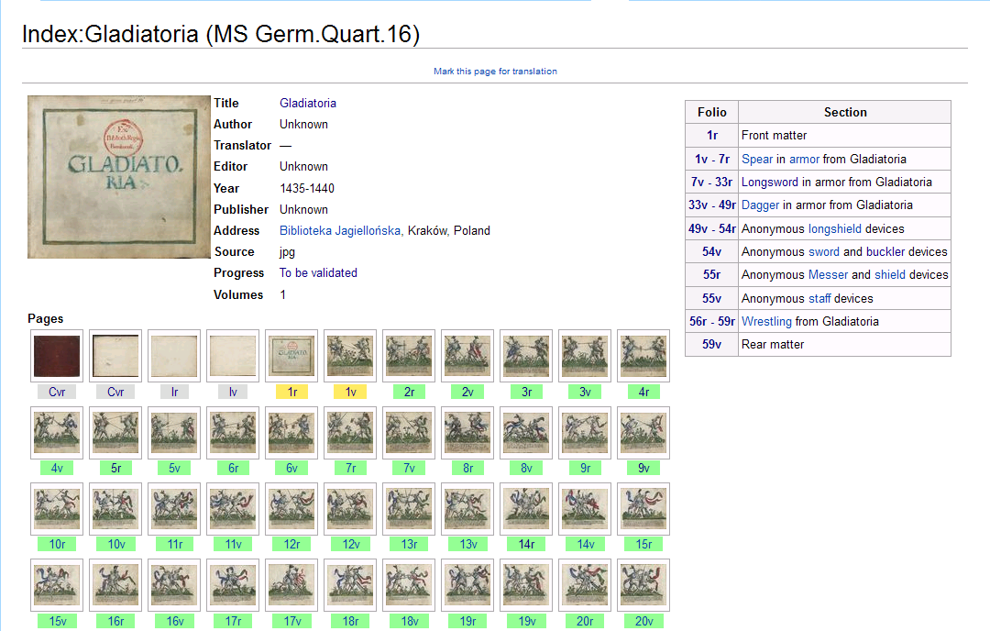990x631 pixels.
Task: Open the page 14v thumbnail image
Action: pos(585,509)
